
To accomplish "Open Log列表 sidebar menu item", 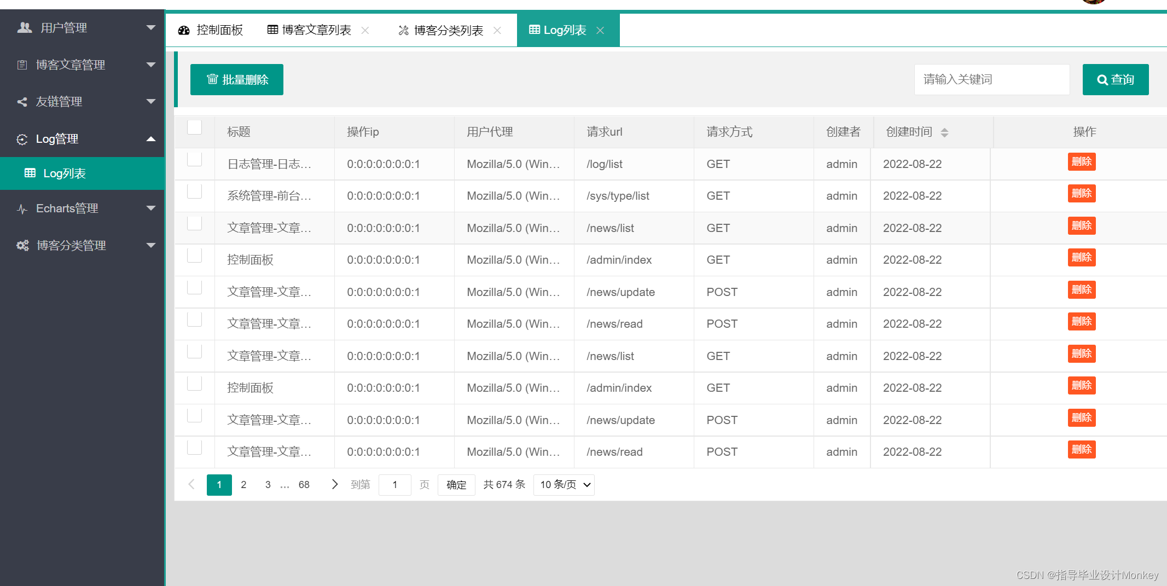I will click(82, 173).
